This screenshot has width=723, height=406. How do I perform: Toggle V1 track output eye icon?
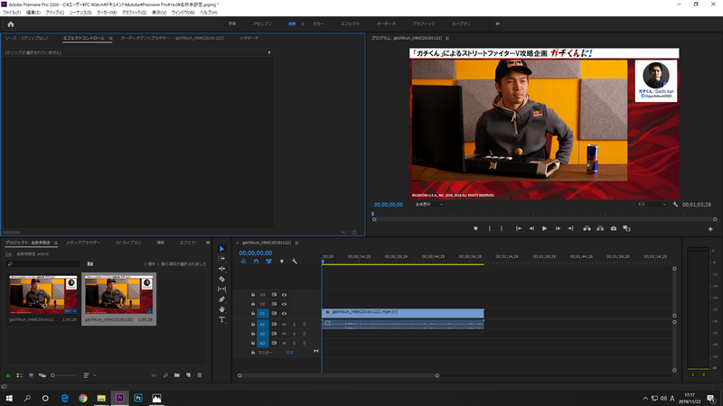[284, 313]
